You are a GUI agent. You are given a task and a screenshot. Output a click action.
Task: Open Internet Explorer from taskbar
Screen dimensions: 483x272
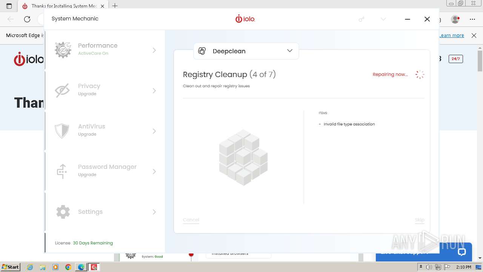coord(30,267)
